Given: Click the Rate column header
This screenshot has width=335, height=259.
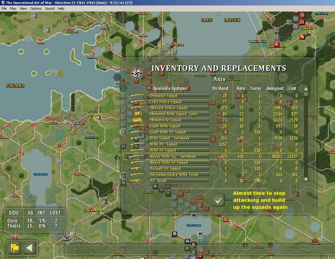Looking at the screenshot, I should pyautogui.click(x=241, y=88).
